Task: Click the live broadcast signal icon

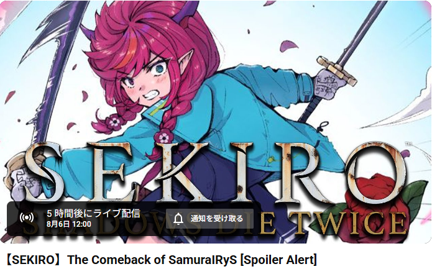Action: coord(27,218)
